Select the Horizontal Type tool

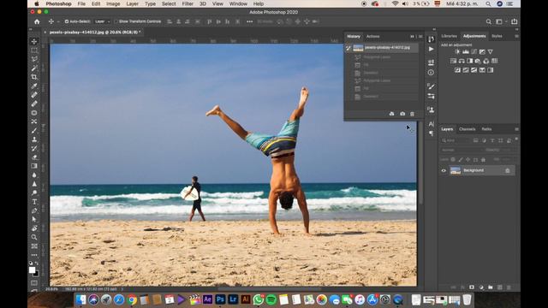click(x=34, y=202)
